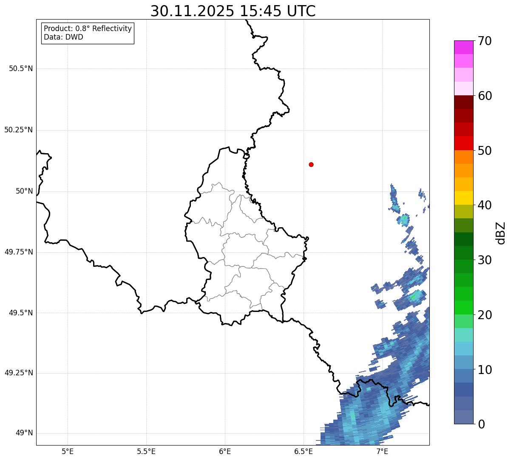Click the '49.5°N' latitude label

click(x=21, y=313)
